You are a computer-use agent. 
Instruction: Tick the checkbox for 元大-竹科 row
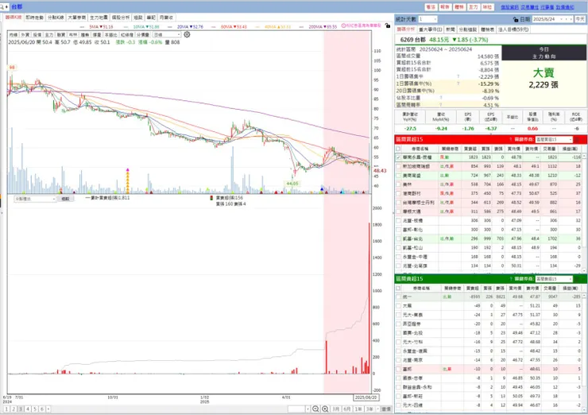[x=398, y=342]
